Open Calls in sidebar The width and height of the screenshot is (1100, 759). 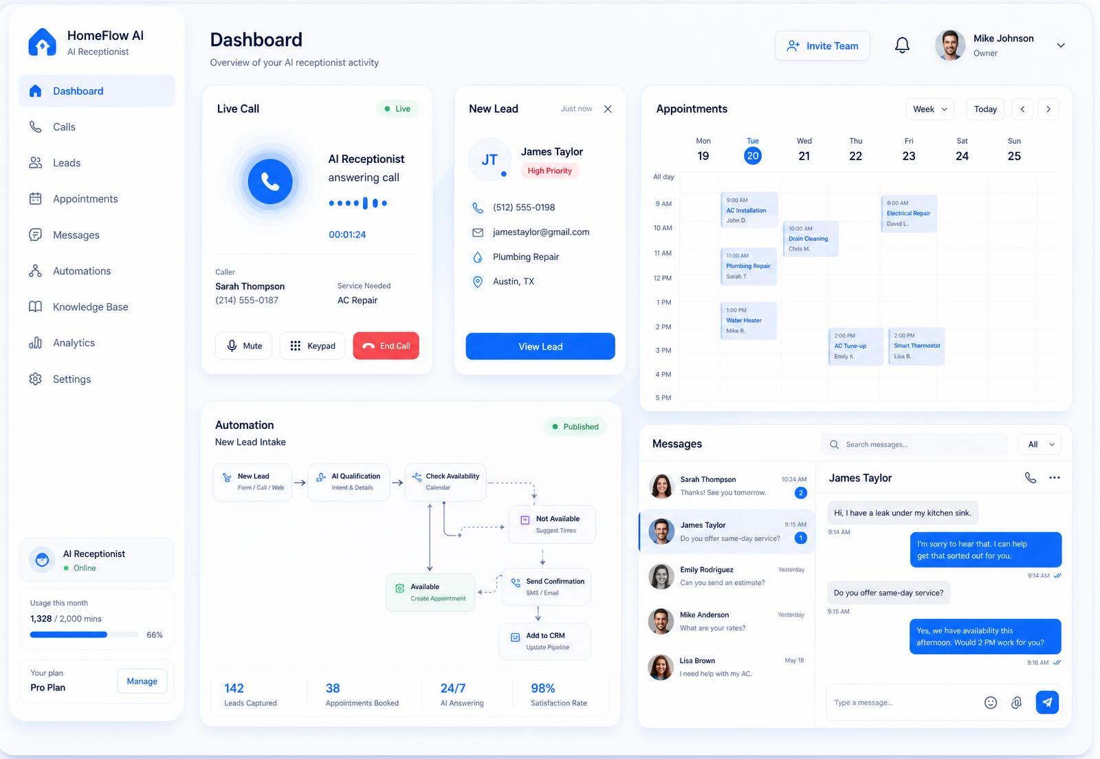97,127
